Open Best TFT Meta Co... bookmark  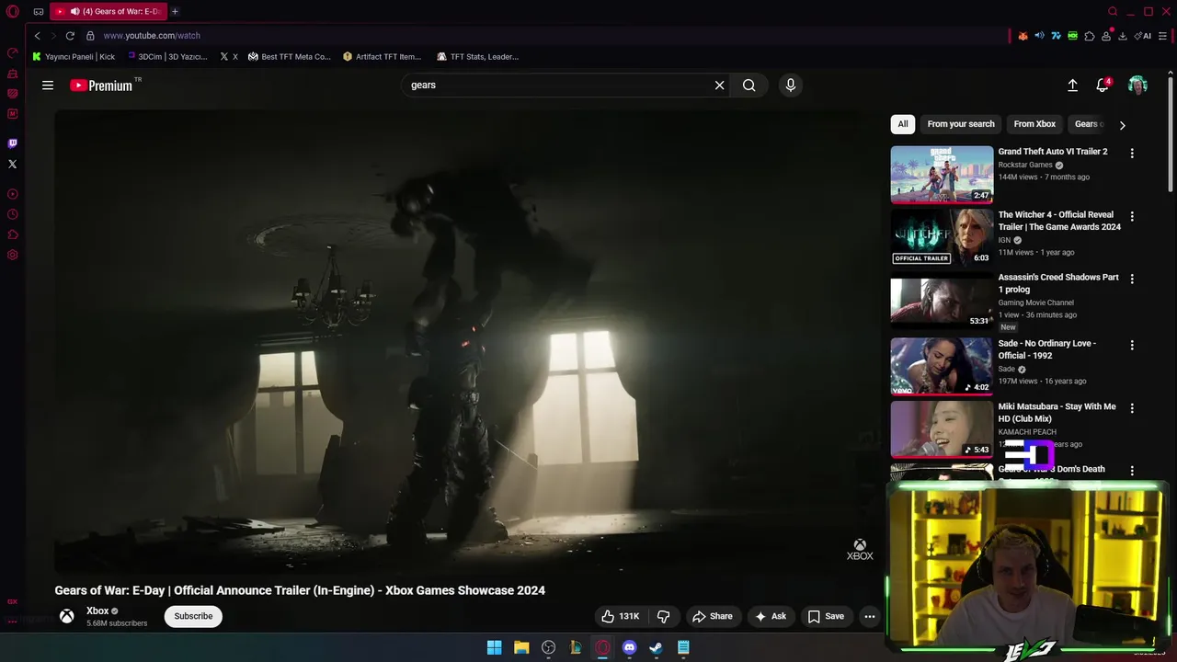290,57
